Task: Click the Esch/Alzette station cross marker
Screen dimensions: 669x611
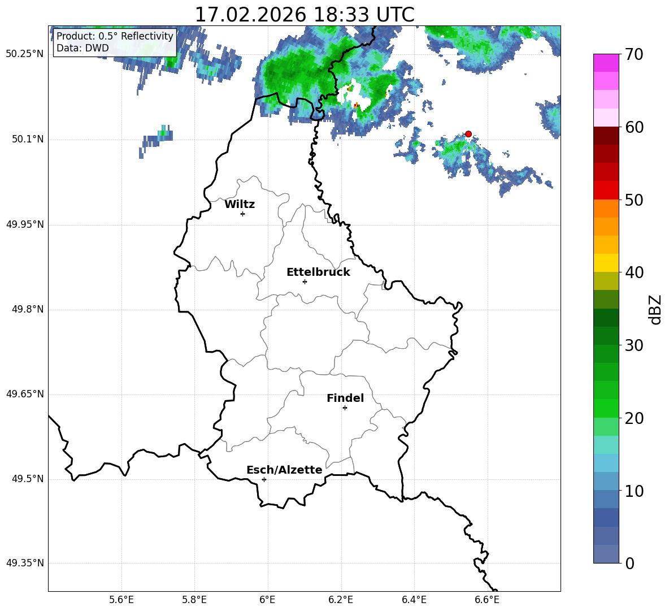Action: (x=264, y=479)
